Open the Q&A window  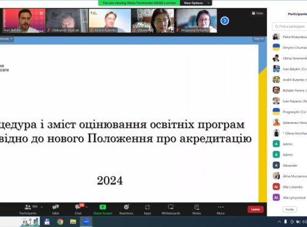pyautogui.click(x=55, y=210)
